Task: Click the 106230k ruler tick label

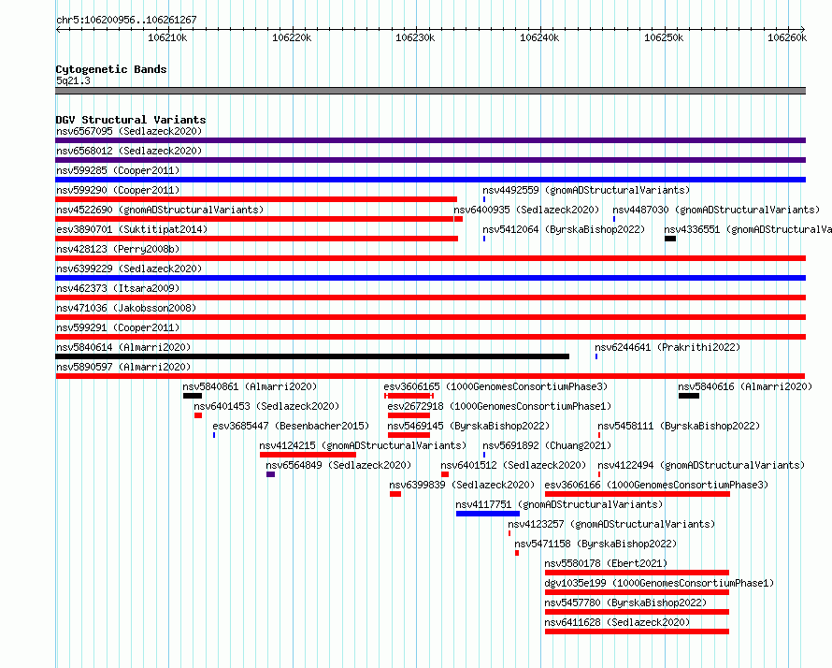Action: pyautogui.click(x=415, y=37)
